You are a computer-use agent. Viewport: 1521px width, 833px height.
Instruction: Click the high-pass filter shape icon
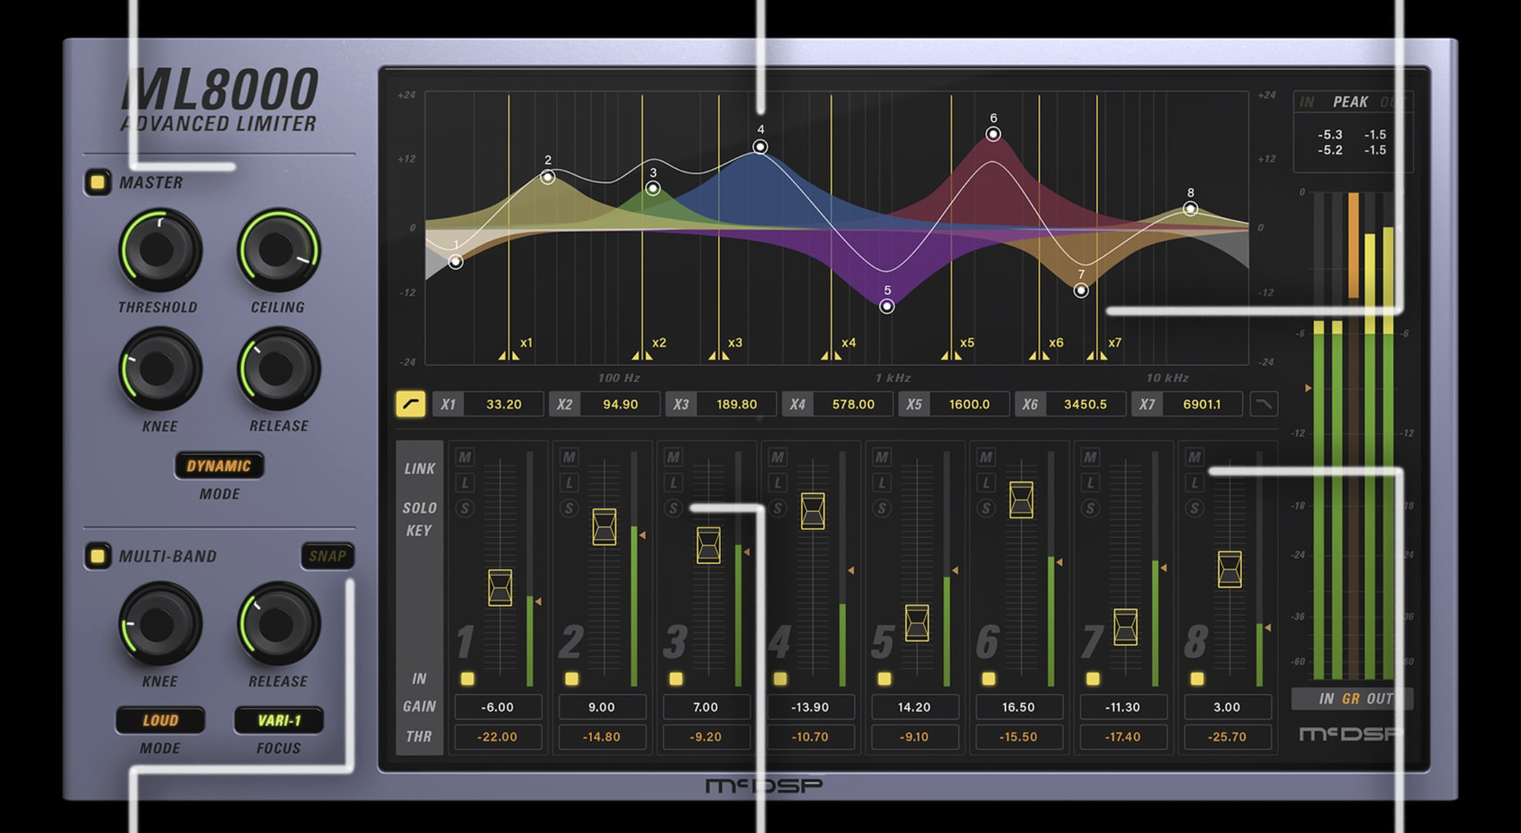point(410,404)
